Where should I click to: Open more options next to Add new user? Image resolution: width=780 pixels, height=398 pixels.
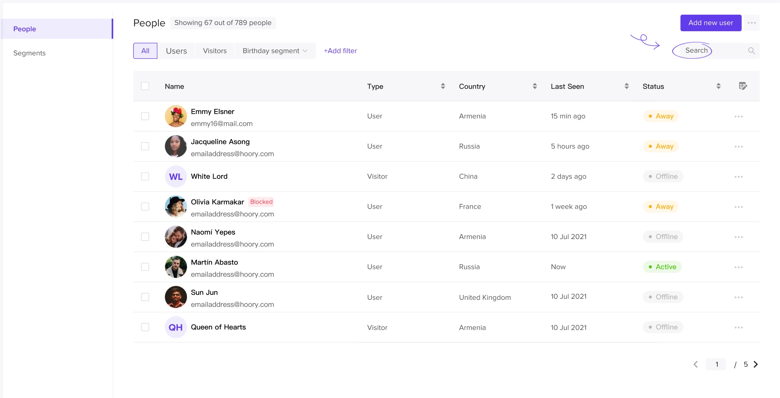point(752,23)
